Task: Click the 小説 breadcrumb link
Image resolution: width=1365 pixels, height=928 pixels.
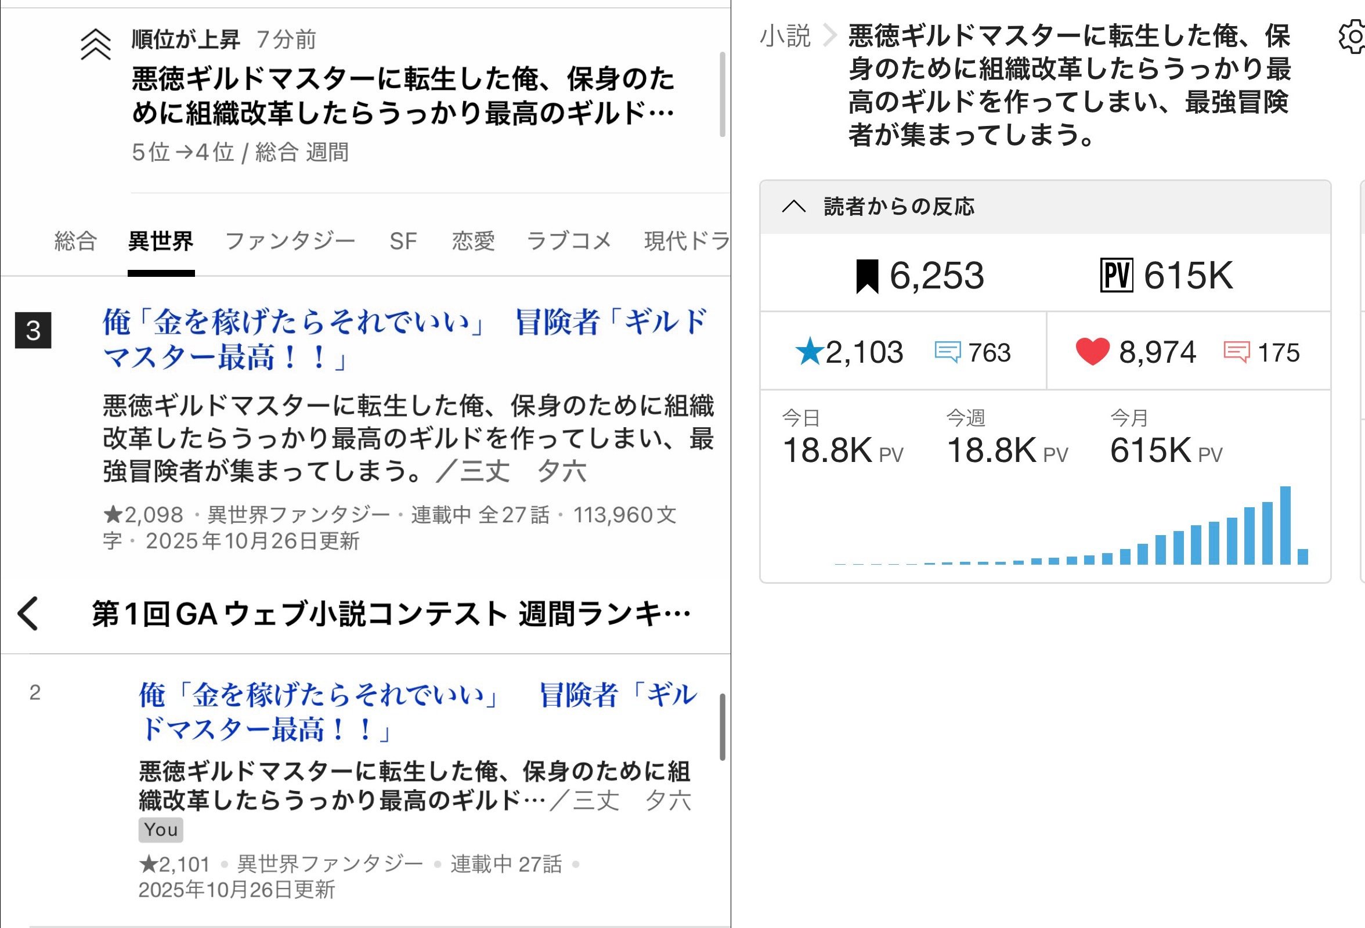Action: 785,37
